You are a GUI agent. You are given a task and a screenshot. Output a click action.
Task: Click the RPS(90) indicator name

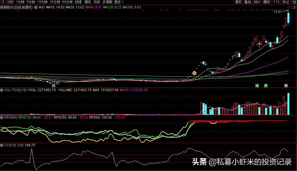tap(11, 118)
